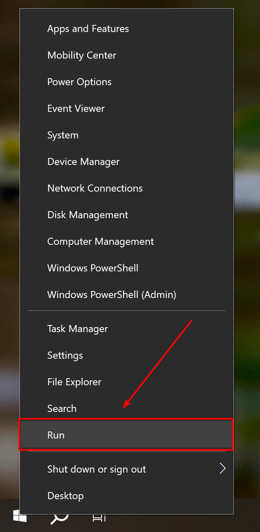The width and height of the screenshot is (260, 532).
Task: Expand the Shut down or sign out arrow
Action: pyautogui.click(x=223, y=469)
